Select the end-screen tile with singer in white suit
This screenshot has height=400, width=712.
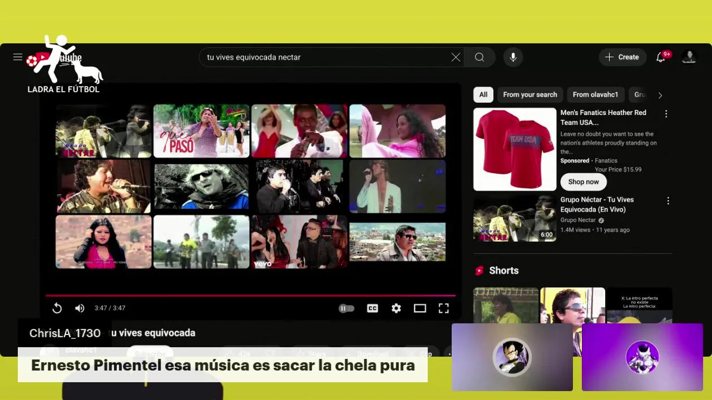[397, 187]
